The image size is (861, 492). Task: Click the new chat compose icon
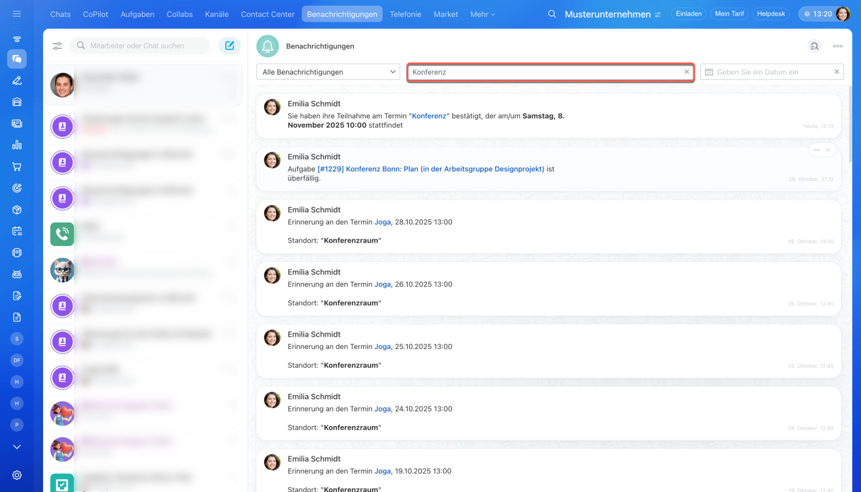pos(229,46)
